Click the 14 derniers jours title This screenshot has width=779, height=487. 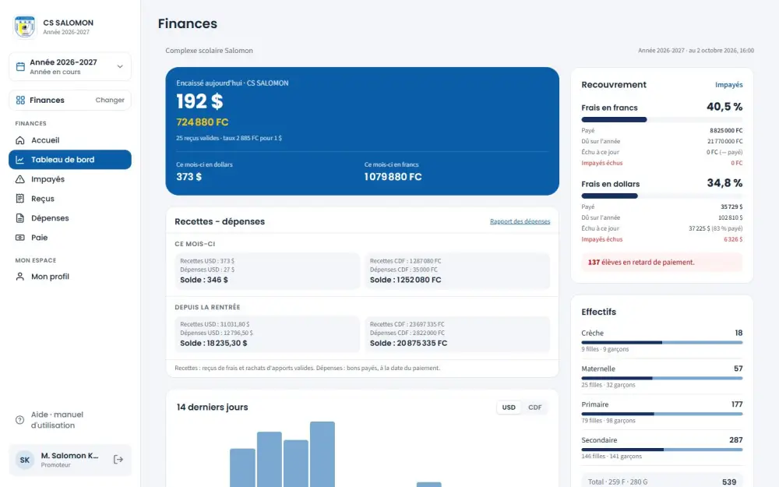pos(212,408)
